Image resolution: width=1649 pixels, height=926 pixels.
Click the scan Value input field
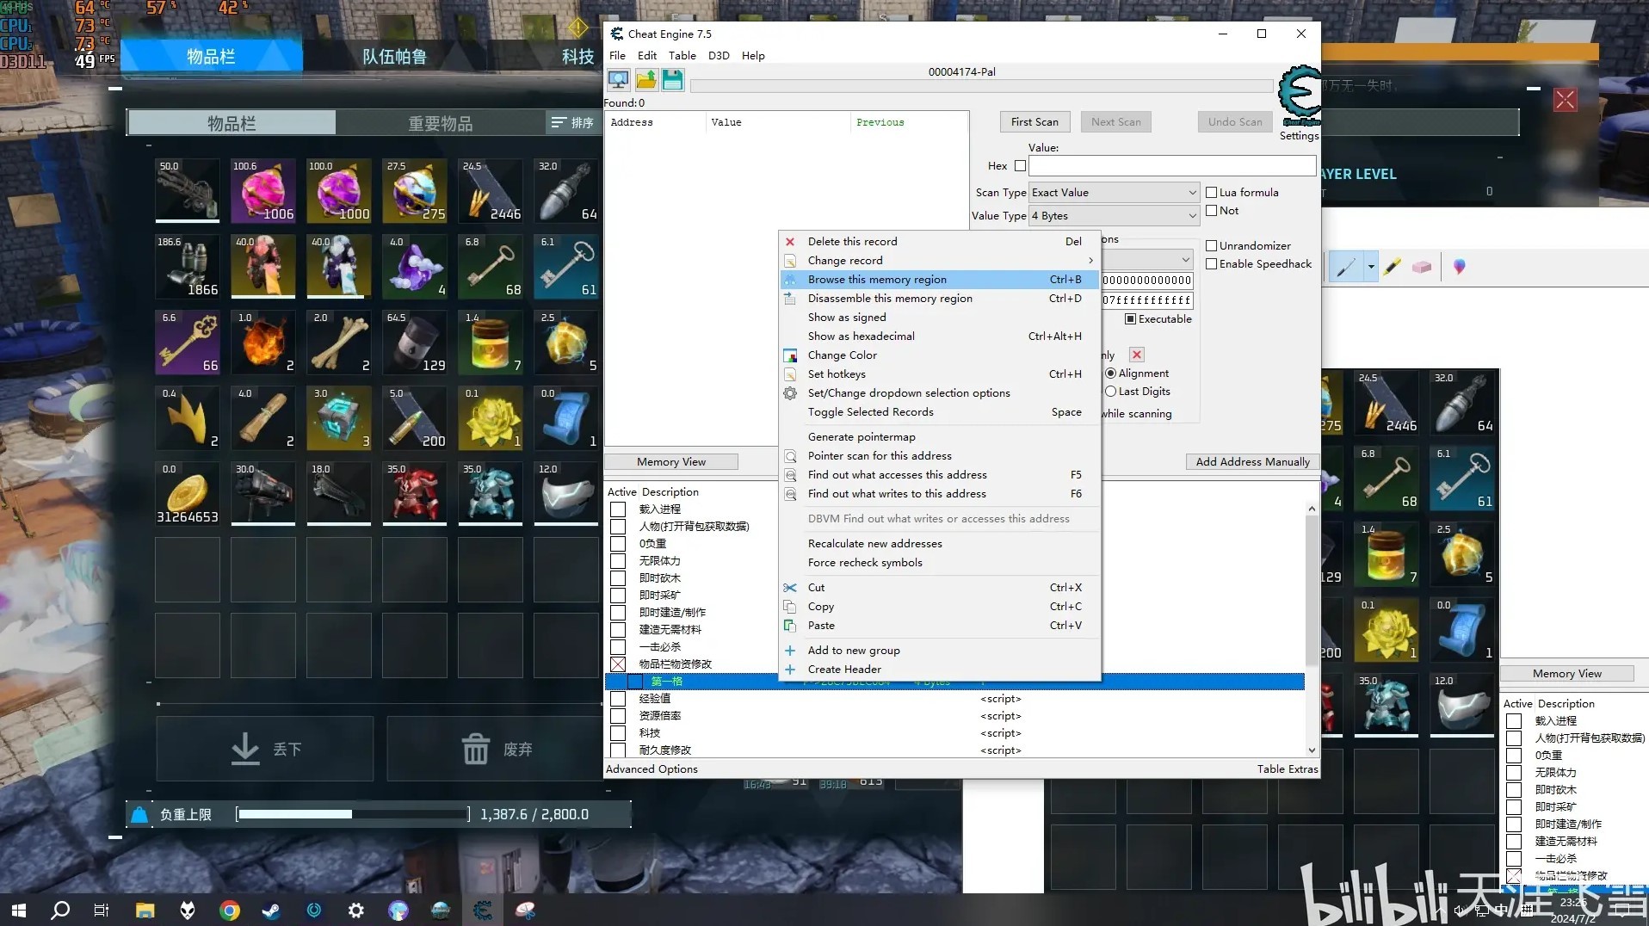(x=1171, y=166)
